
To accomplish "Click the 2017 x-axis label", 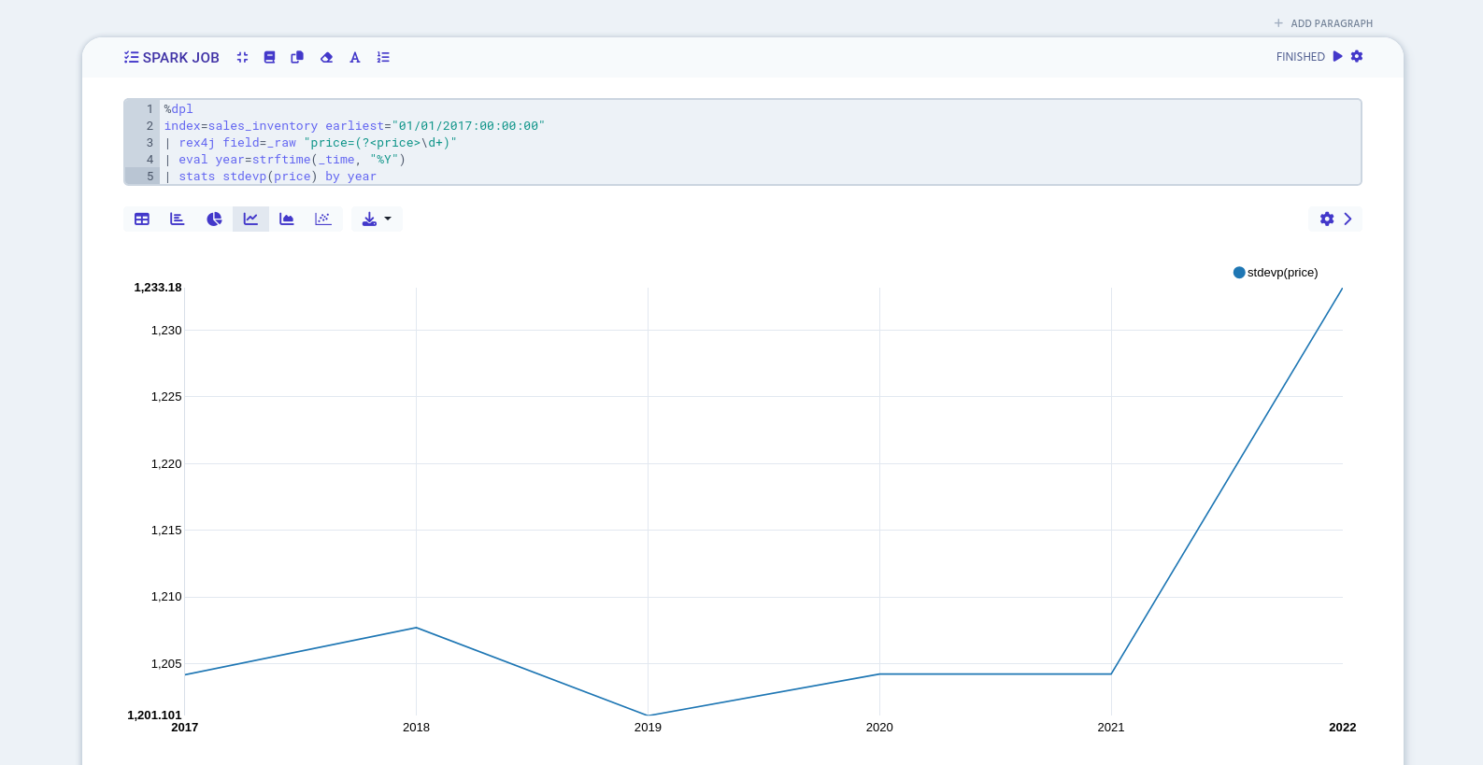I will pyautogui.click(x=185, y=727).
